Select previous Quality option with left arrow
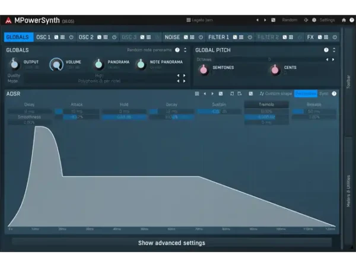This screenshot has height=267, width=356. point(178,75)
